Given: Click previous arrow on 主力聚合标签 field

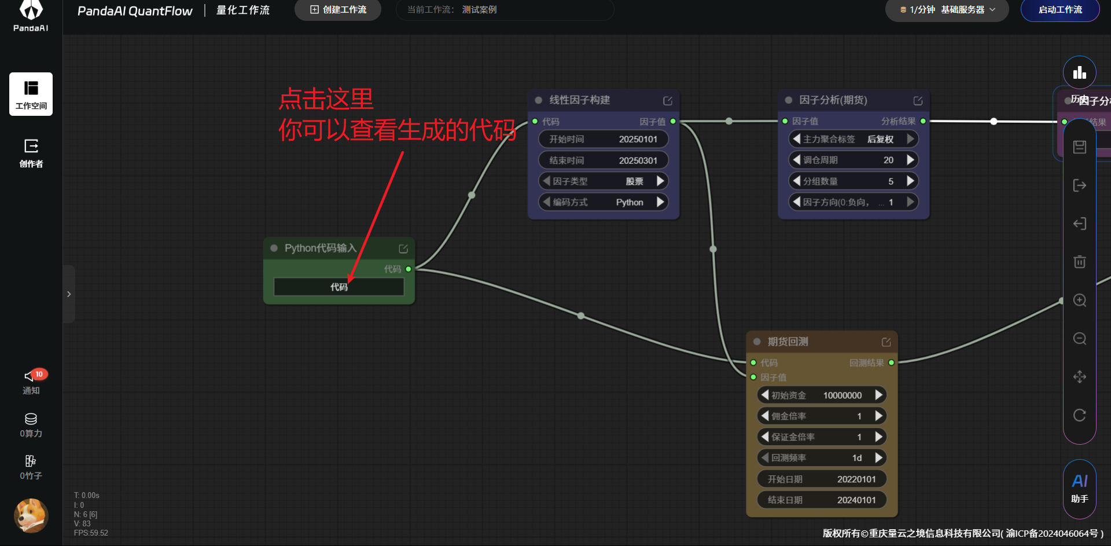Looking at the screenshot, I should coord(797,138).
